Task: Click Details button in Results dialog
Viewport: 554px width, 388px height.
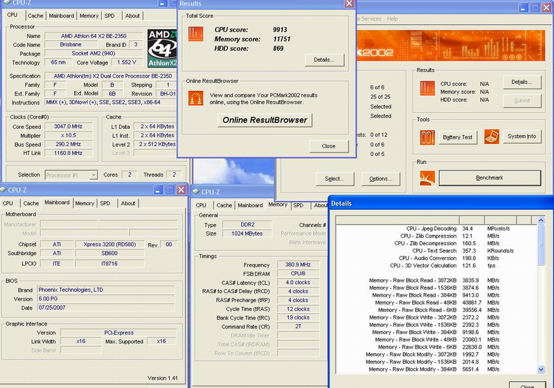Action: [x=324, y=60]
